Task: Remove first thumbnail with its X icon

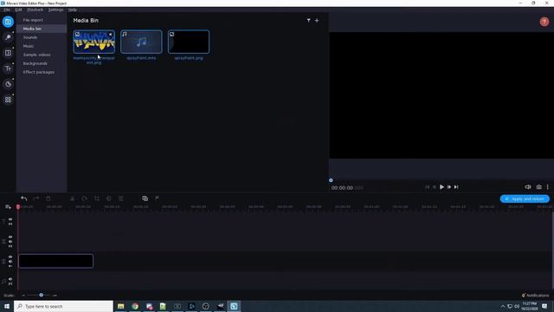Action: point(111,35)
